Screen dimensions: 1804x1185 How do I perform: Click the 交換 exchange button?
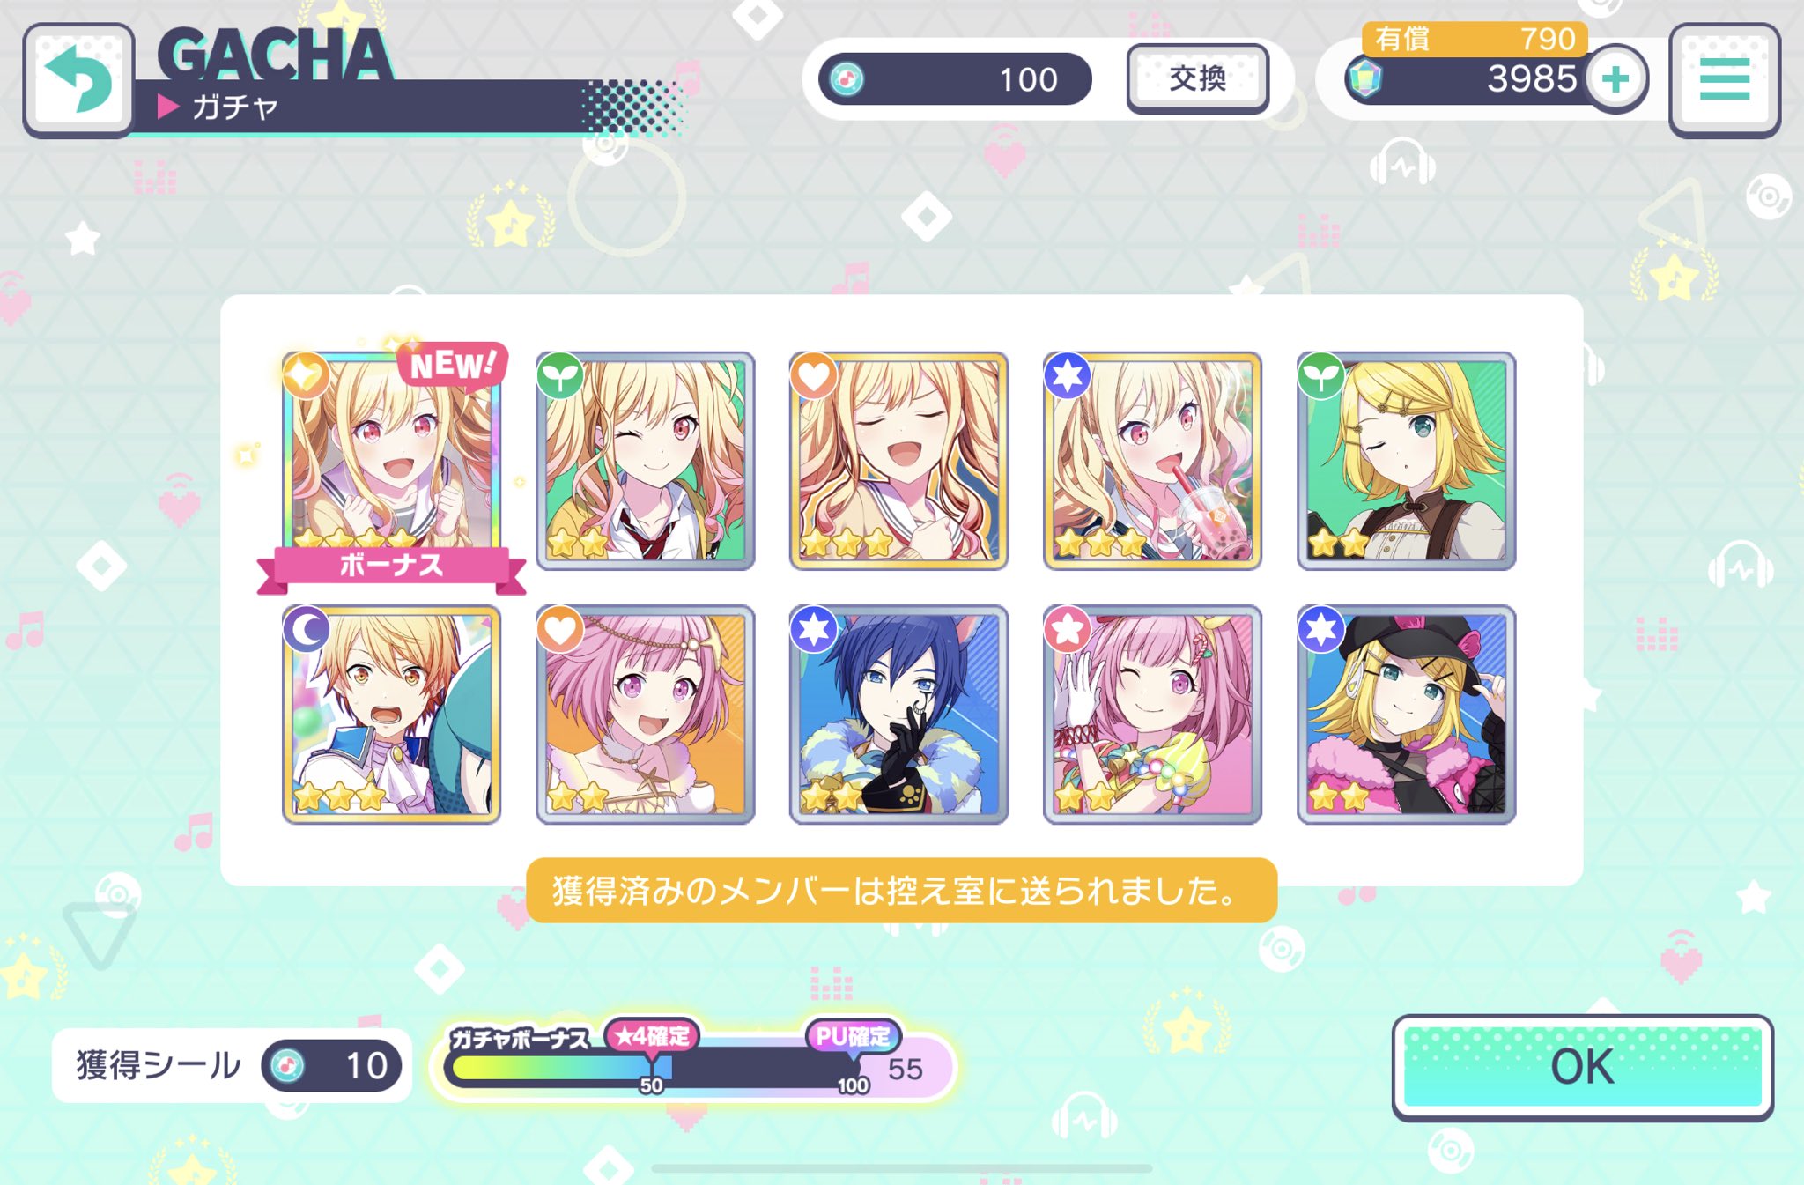1197,79
